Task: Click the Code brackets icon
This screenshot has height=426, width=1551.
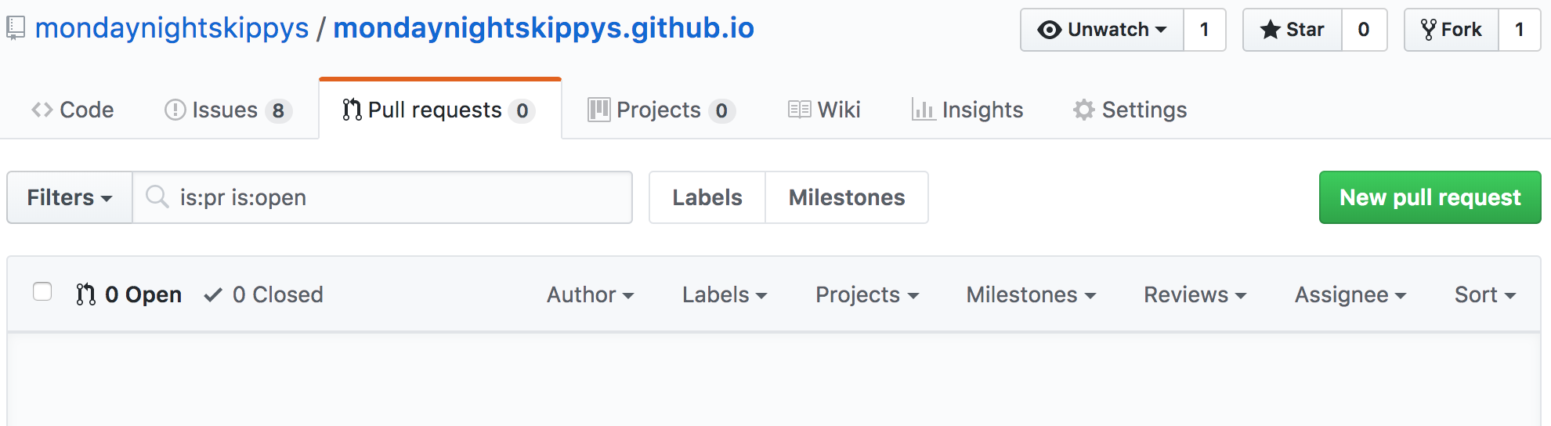Action: [42, 110]
